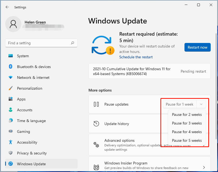Click the More options heading
The image size is (218, 172).
click(x=100, y=90)
